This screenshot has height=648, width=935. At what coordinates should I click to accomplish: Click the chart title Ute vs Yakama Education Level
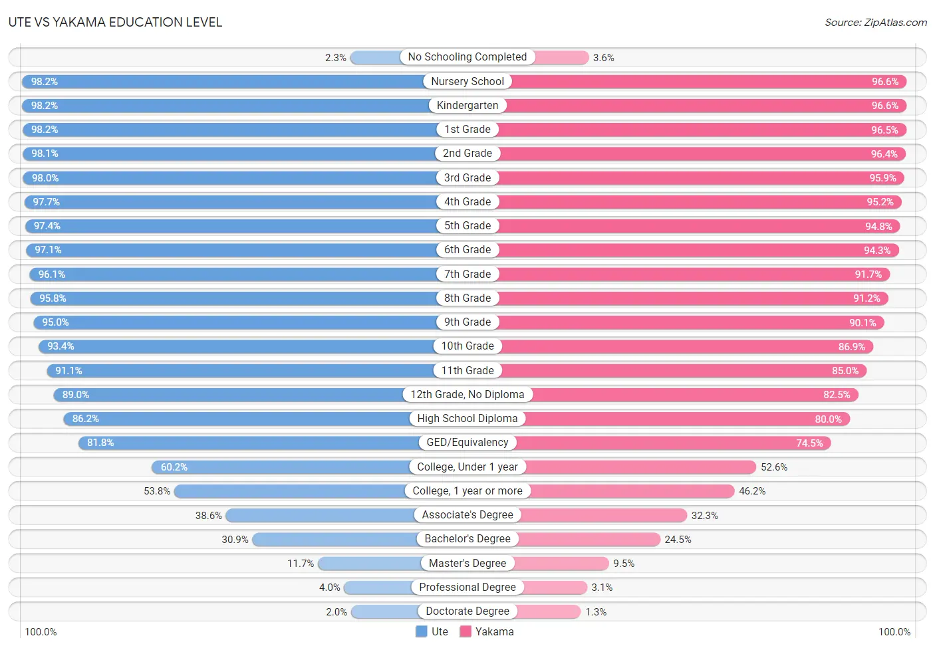[x=115, y=23]
